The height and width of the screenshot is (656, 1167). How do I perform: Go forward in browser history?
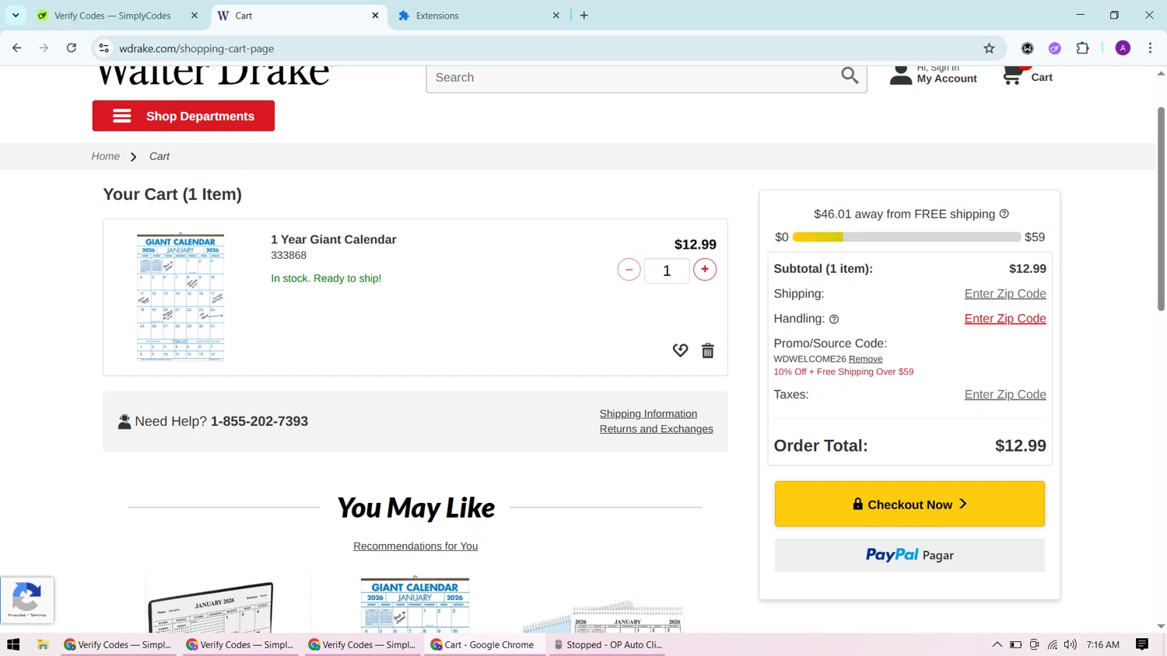pos(44,48)
